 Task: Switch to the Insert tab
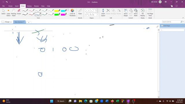[x=17, y=6]
